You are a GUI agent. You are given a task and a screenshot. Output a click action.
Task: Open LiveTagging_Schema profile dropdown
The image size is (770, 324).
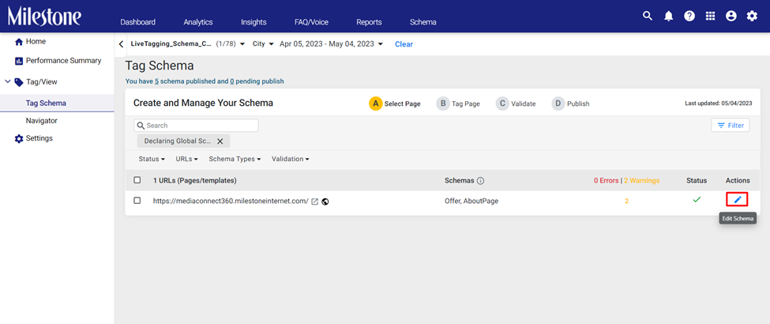[188, 43]
